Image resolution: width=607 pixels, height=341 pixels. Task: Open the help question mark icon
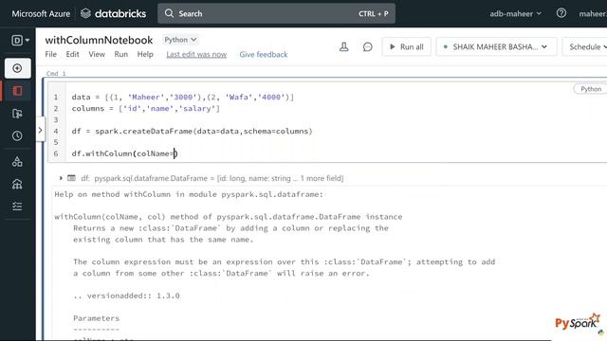[561, 13]
